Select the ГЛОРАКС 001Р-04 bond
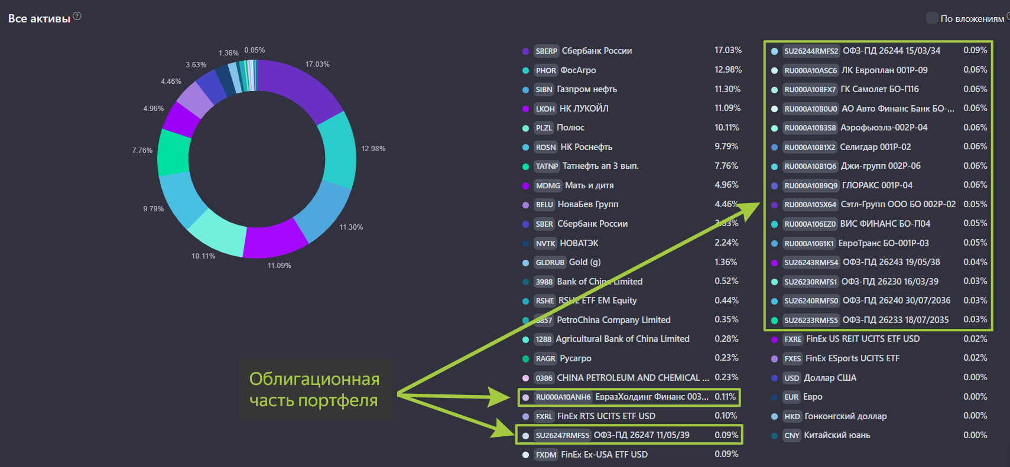 tap(879, 185)
